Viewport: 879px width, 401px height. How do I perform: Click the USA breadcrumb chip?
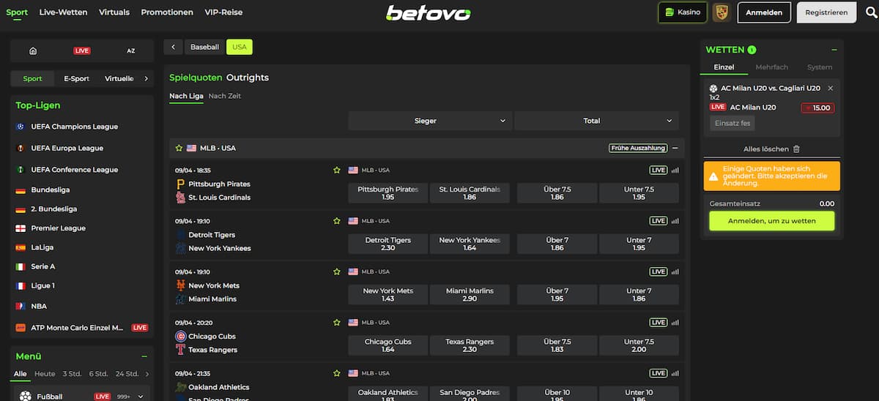[x=240, y=47]
